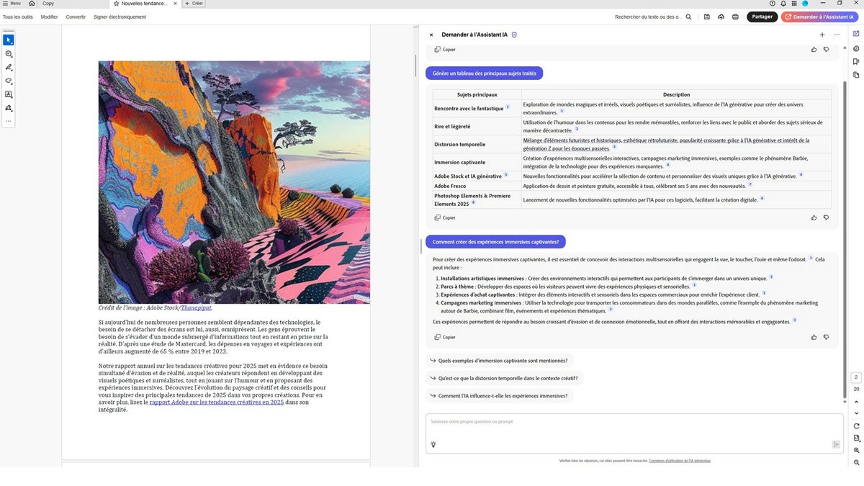This screenshot has width=864, height=486.
Task: Open the pages panel icon
Action: (x=857, y=73)
